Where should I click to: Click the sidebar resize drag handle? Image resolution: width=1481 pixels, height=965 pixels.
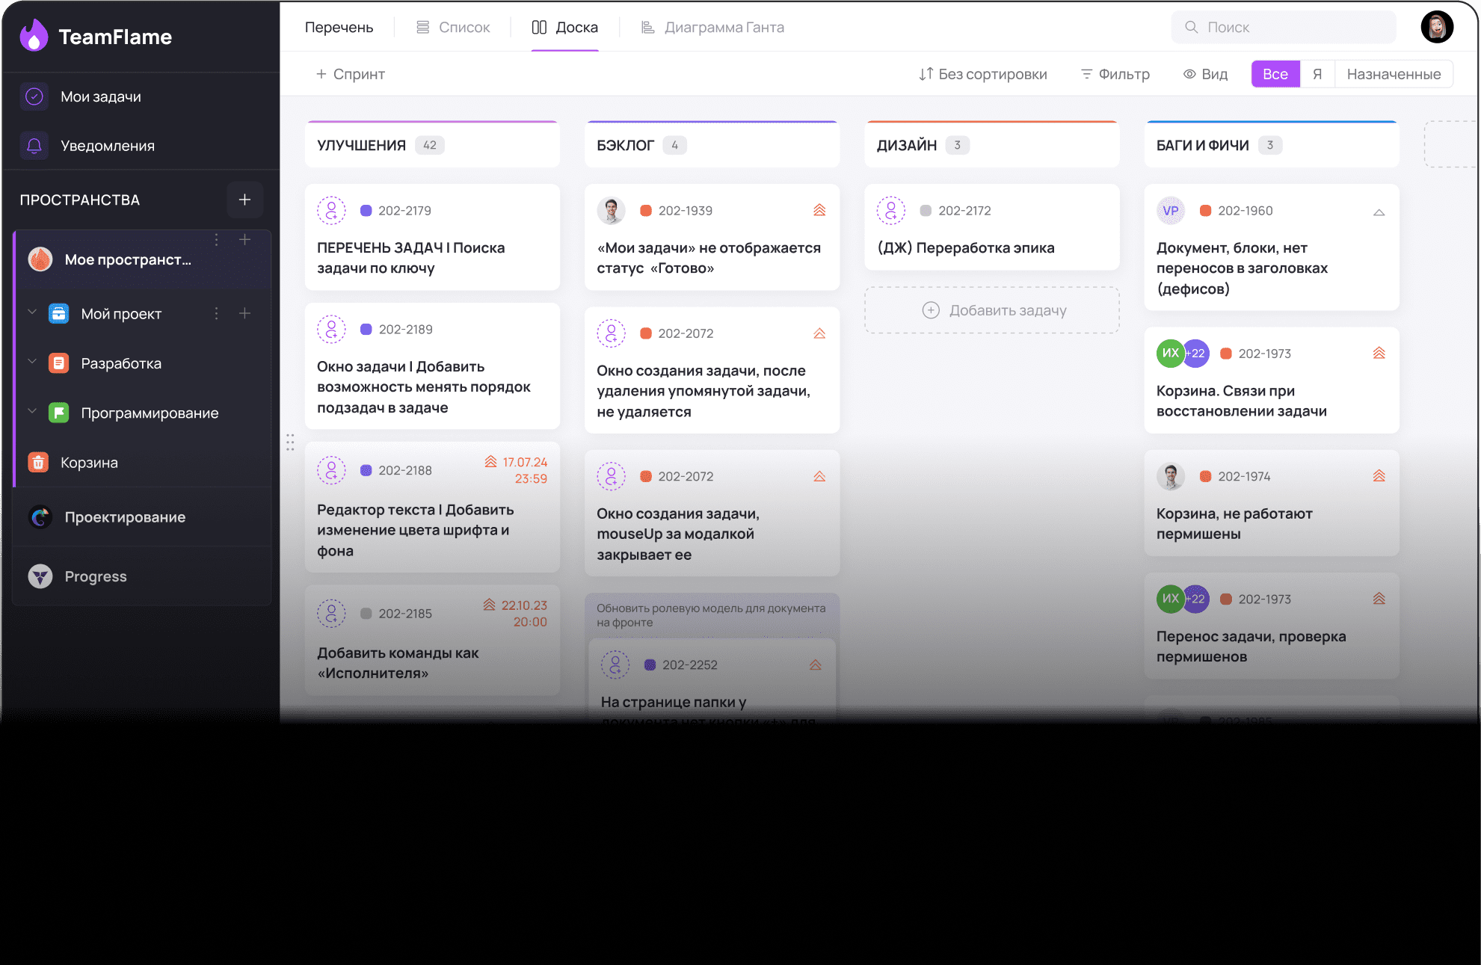point(290,443)
